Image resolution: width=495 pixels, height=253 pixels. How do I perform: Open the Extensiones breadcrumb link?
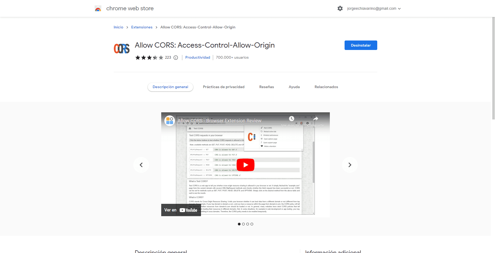[142, 27]
